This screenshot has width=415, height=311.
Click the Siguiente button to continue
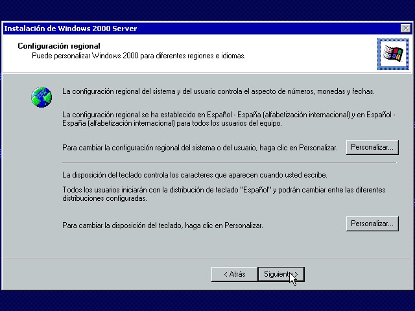pyautogui.click(x=281, y=274)
